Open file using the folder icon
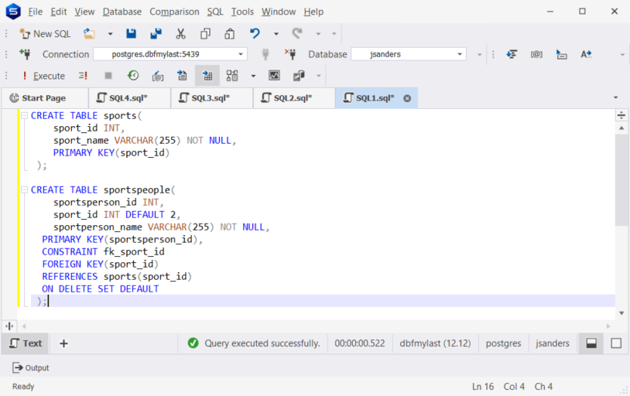The image size is (630, 396). (x=89, y=34)
